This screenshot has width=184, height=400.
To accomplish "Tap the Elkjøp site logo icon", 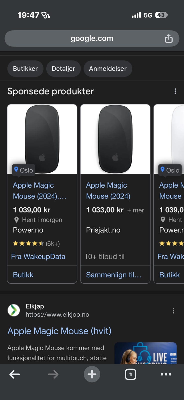I will coord(14,310).
